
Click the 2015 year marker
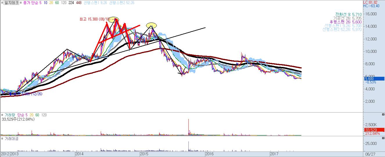(x=144, y=154)
